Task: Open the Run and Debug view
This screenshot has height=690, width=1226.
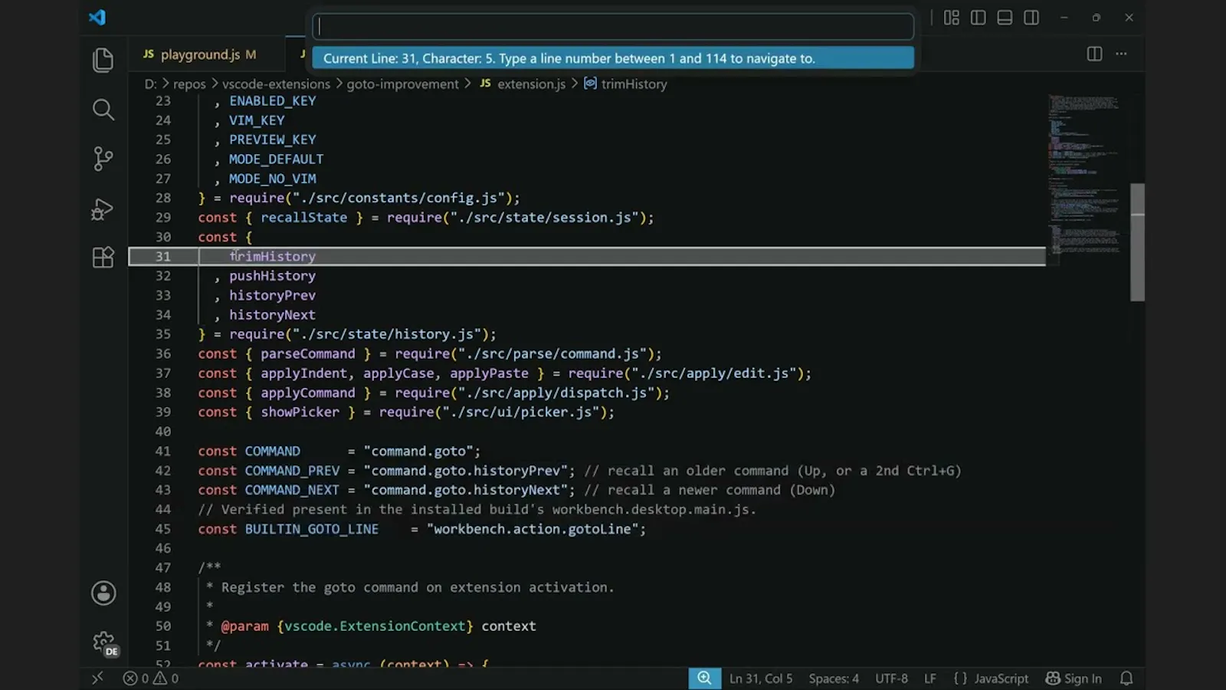Action: (x=103, y=209)
